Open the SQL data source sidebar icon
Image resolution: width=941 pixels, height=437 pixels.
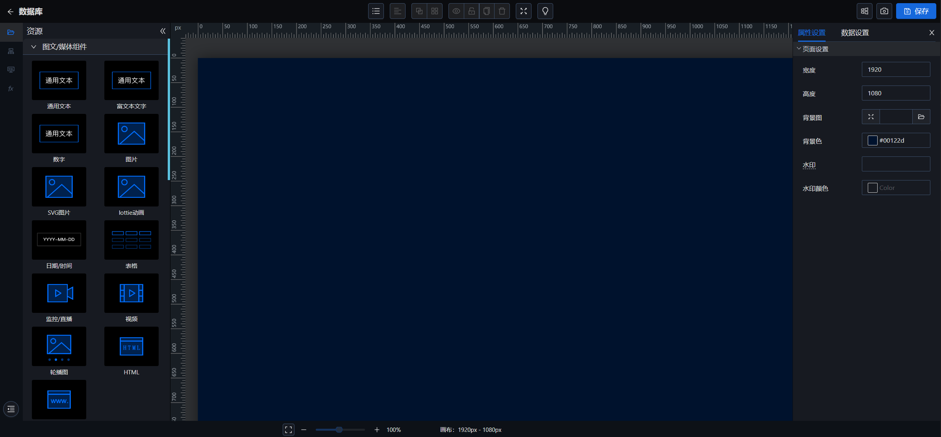(x=11, y=70)
